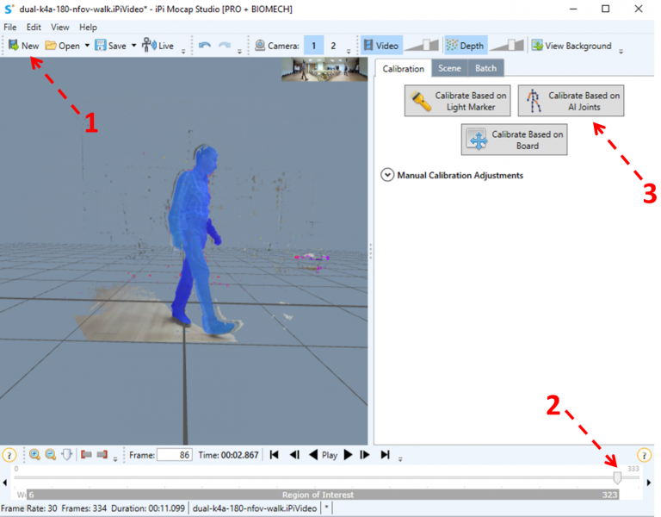Screen dimensions: 661x517
Task: Click Calibrate Based on AI Joints
Action: 571,101
